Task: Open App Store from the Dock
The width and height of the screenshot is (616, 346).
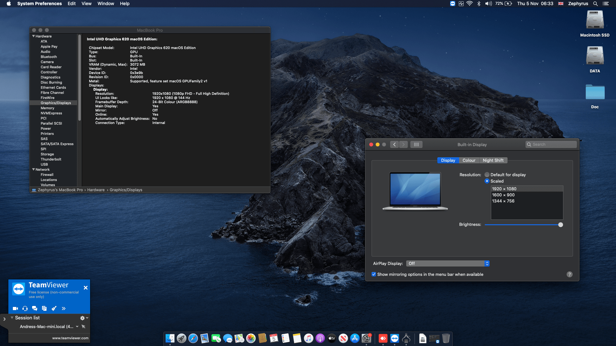Action: (x=355, y=338)
